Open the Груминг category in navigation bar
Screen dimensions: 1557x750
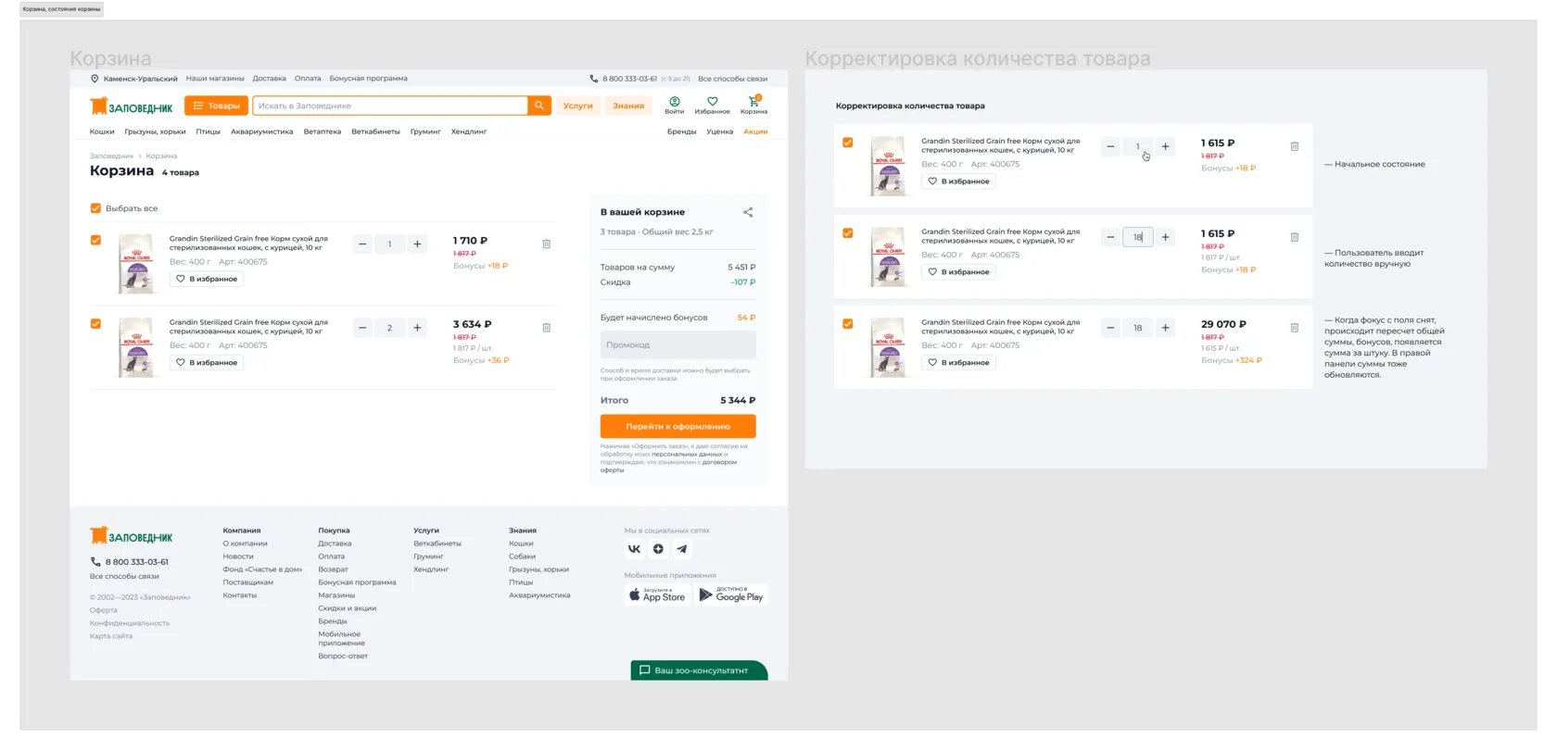pyautogui.click(x=425, y=131)
